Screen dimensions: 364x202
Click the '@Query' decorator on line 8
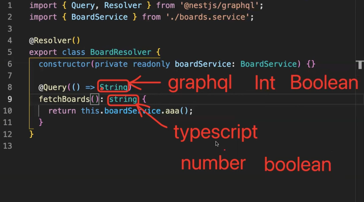[x=53, y=87]
